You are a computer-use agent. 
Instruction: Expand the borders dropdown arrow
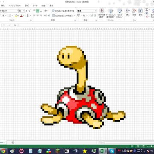point(12,15)
